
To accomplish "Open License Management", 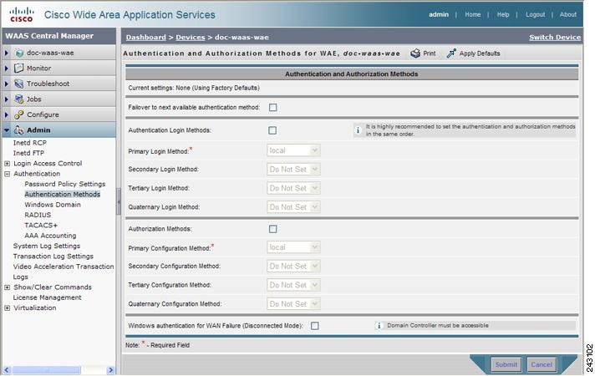I will [x=47, y=297].
